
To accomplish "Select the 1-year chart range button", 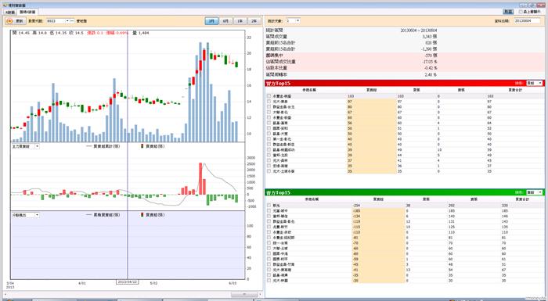I will pyautogui.click(x=240, y=21).
